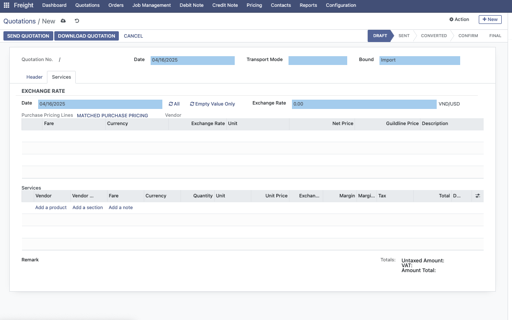Click the cloud save icon
Image resolution: width=512 pixels, height=320 pixels.
pos(63,21)
